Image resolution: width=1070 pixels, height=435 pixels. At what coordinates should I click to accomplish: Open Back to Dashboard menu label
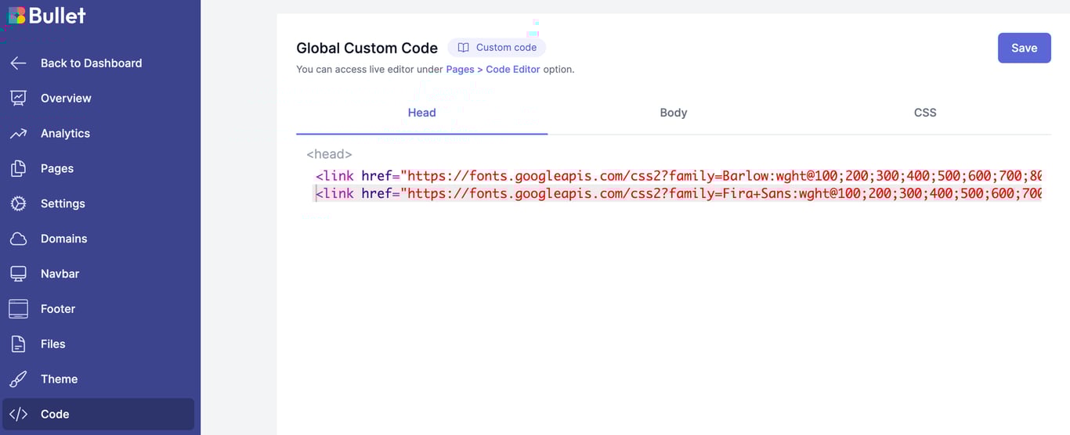click(92, 63)
